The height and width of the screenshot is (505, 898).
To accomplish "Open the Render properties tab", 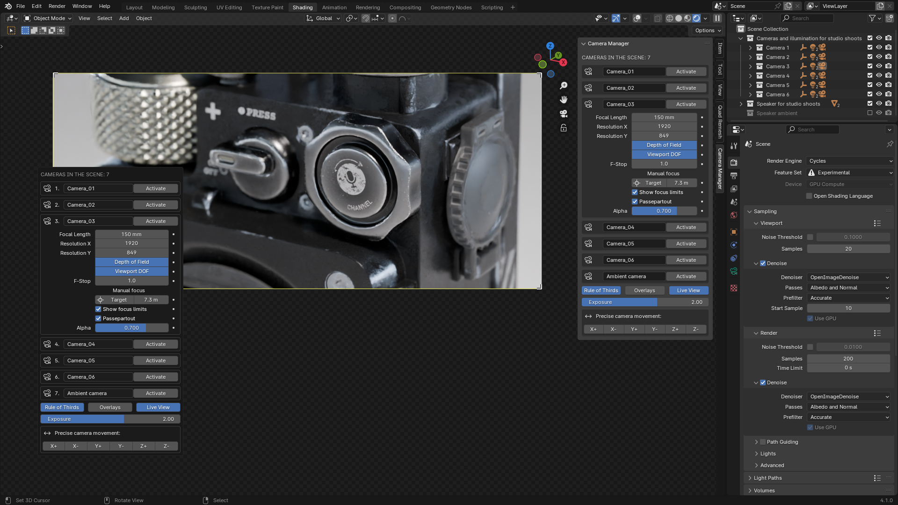I will (734, 162).
